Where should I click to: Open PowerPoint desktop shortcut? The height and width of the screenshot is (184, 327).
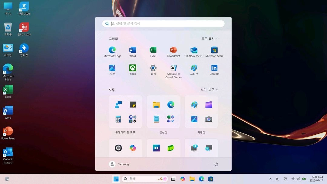(x=8, y=133)
